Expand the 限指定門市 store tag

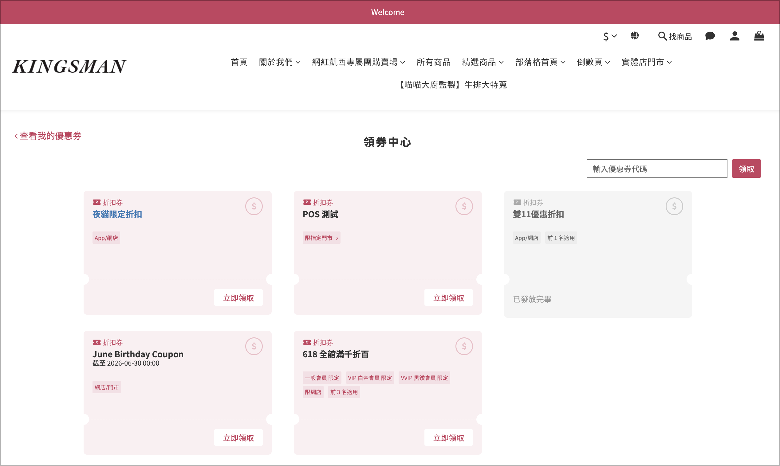click(x=321, y=238)
